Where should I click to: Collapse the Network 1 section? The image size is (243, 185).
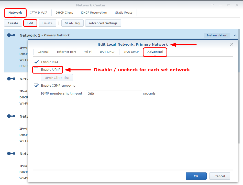[235, 35]
